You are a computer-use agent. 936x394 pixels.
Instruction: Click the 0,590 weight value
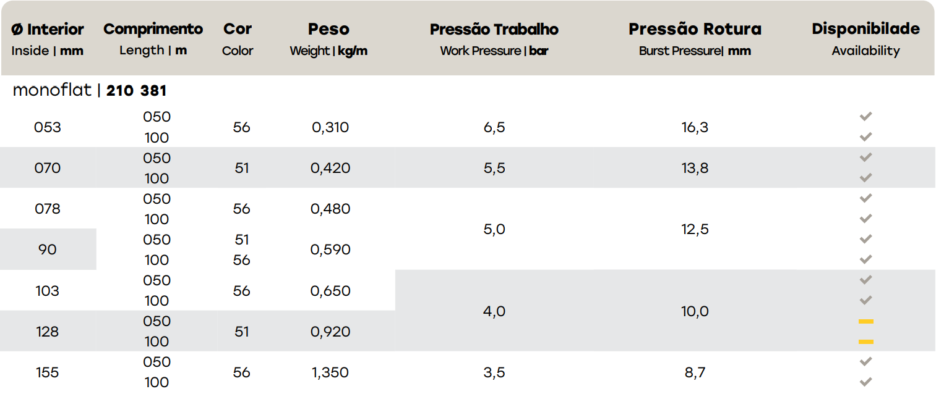click(330, 249)
